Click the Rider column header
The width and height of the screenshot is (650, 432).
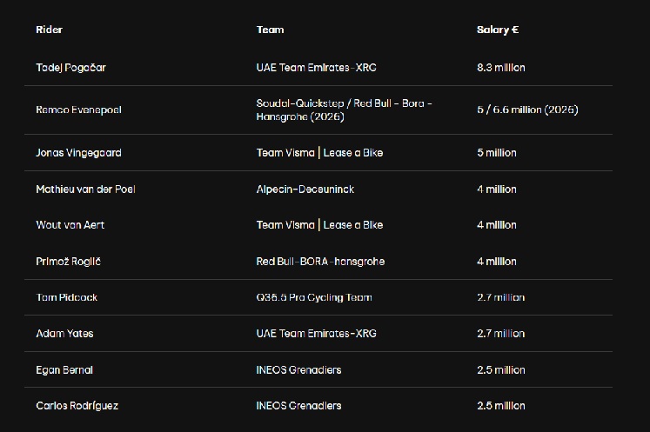[49, 30]
